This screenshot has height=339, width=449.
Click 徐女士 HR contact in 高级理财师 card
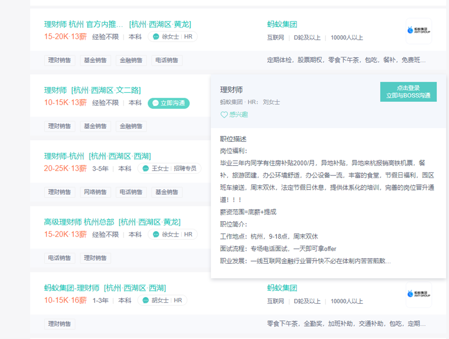click(172, 234)
